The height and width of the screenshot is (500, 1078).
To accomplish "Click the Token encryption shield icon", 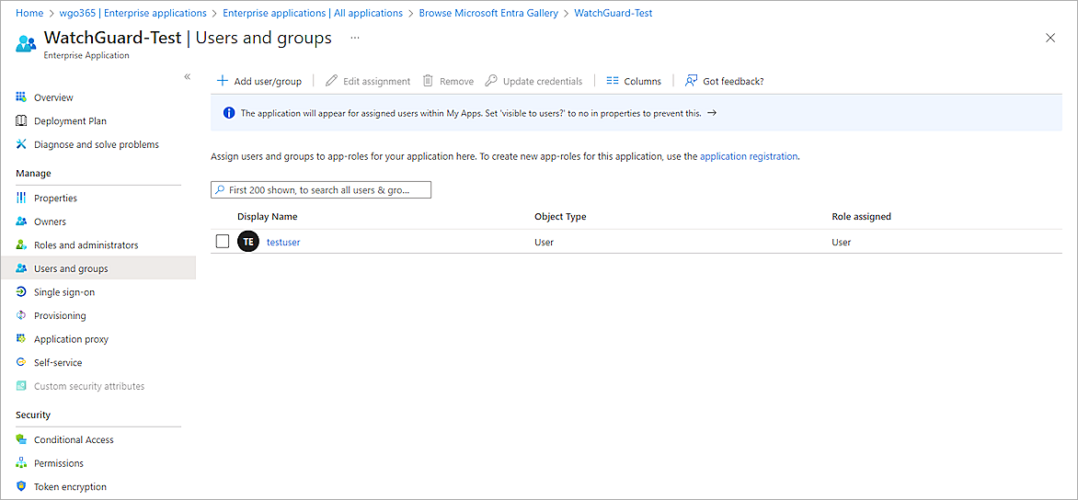I will 20,486.
